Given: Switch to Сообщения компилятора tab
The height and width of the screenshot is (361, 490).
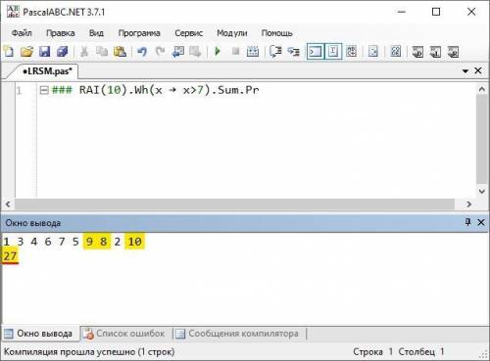Looking at the screenshot, I should [x=238, y=334].
